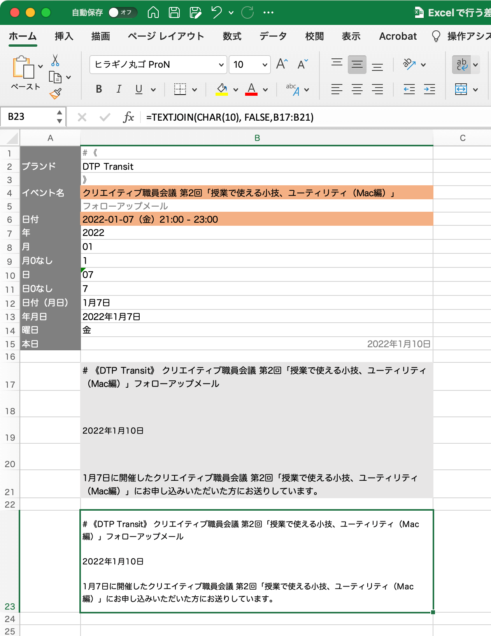Decrease indent
Screen dimensions: 491x636
coord(409,89)
